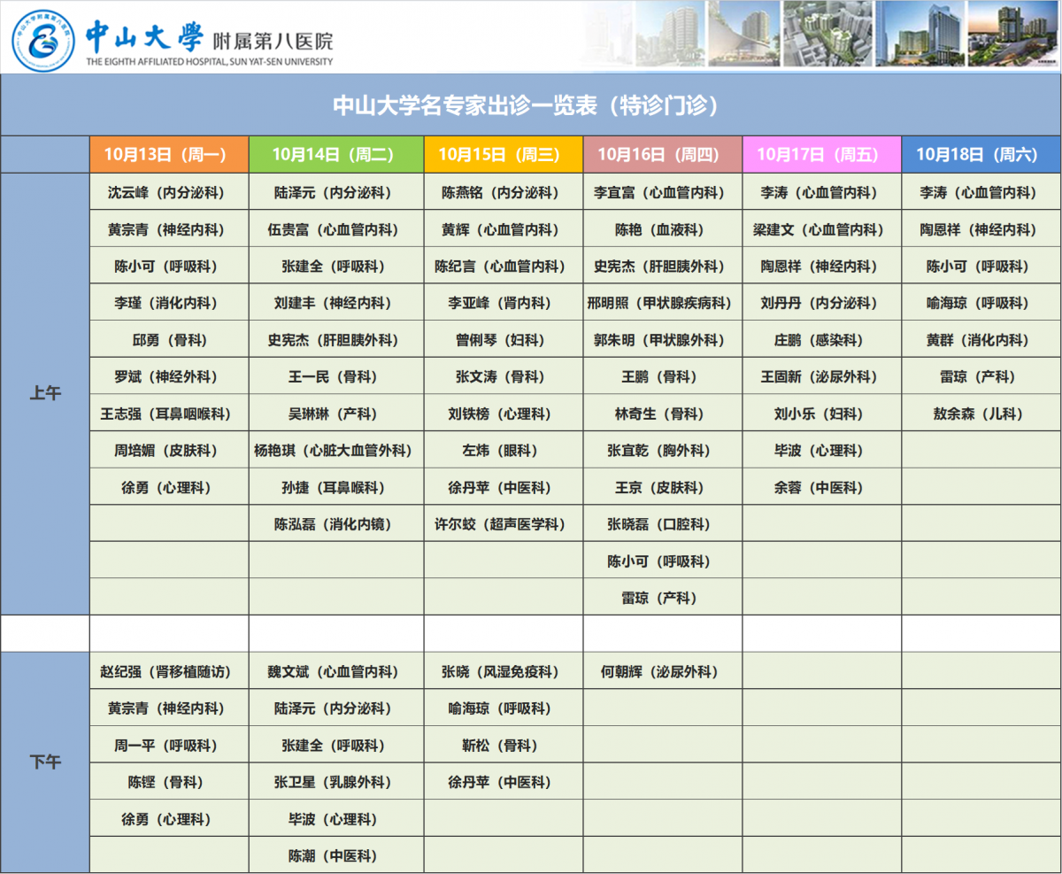Click 杨艳琪（心脏大血管外科） entry

point(336,451)
